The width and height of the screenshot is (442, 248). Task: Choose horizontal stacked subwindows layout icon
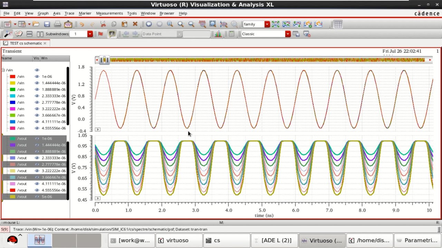(x=29, y=34)
